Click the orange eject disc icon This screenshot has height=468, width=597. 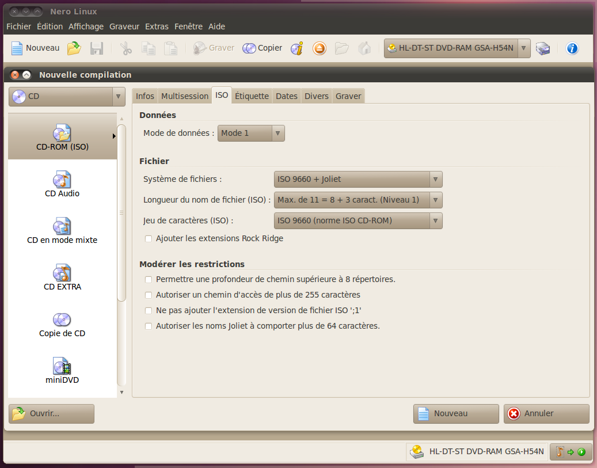click(x=320, y=48)
